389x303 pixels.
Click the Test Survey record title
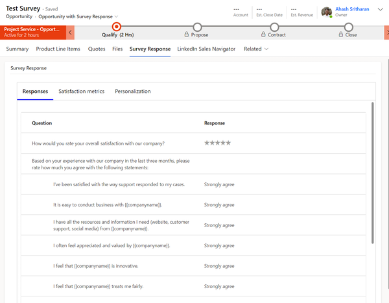tap(23, 8)
